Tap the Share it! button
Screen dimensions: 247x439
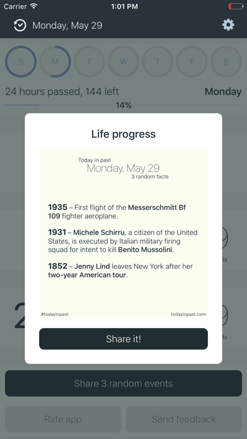pyautogui.click(x=123, y=339)
